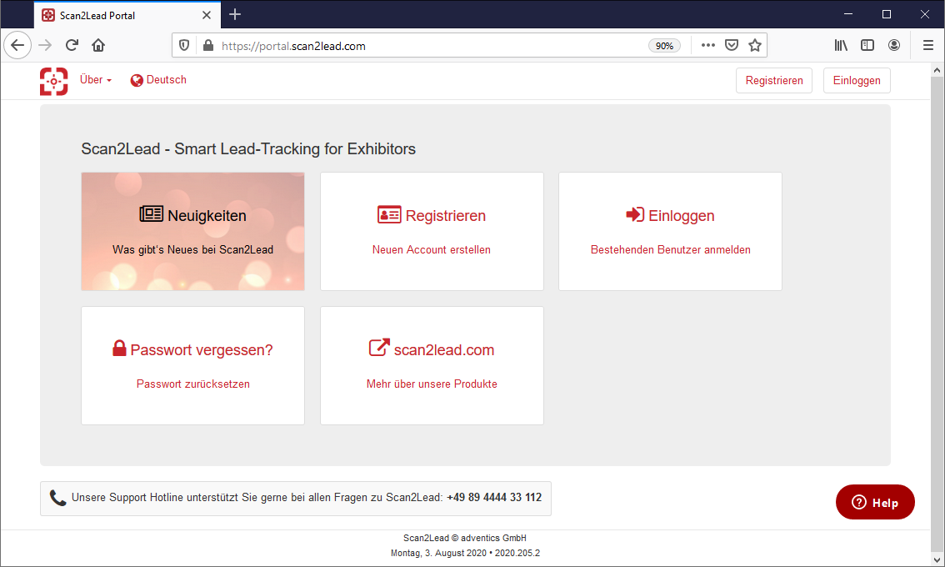Open the browser hamburger menu
Viewport: 945px width, 567px height.
click(x=928, y=45)
